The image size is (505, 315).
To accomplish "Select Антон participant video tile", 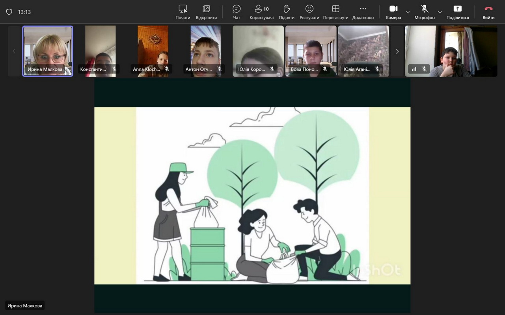I will [x=205, y=51].
